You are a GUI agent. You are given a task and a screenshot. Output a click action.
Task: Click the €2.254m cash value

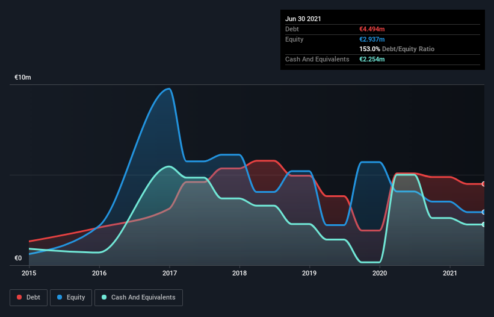[372, 59]
